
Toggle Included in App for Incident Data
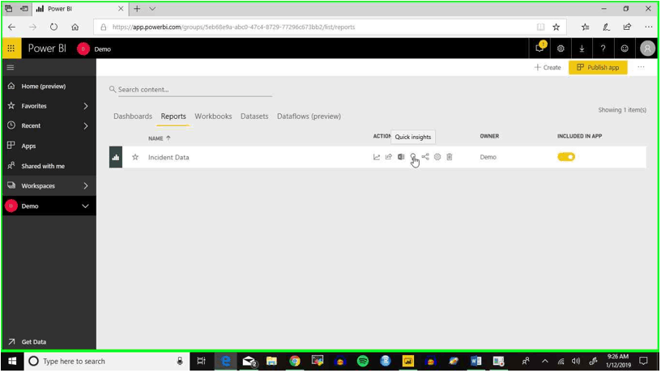(x=566, y=157)
